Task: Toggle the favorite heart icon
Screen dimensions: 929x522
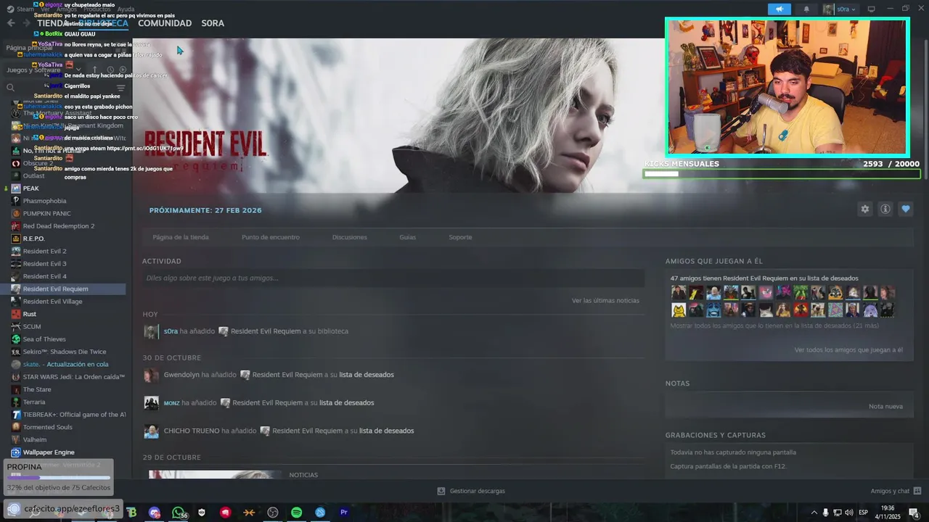Action: click(x=906, y=209)
